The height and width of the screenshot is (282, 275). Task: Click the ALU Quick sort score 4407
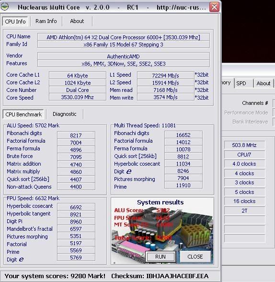(x=76, y=179)
